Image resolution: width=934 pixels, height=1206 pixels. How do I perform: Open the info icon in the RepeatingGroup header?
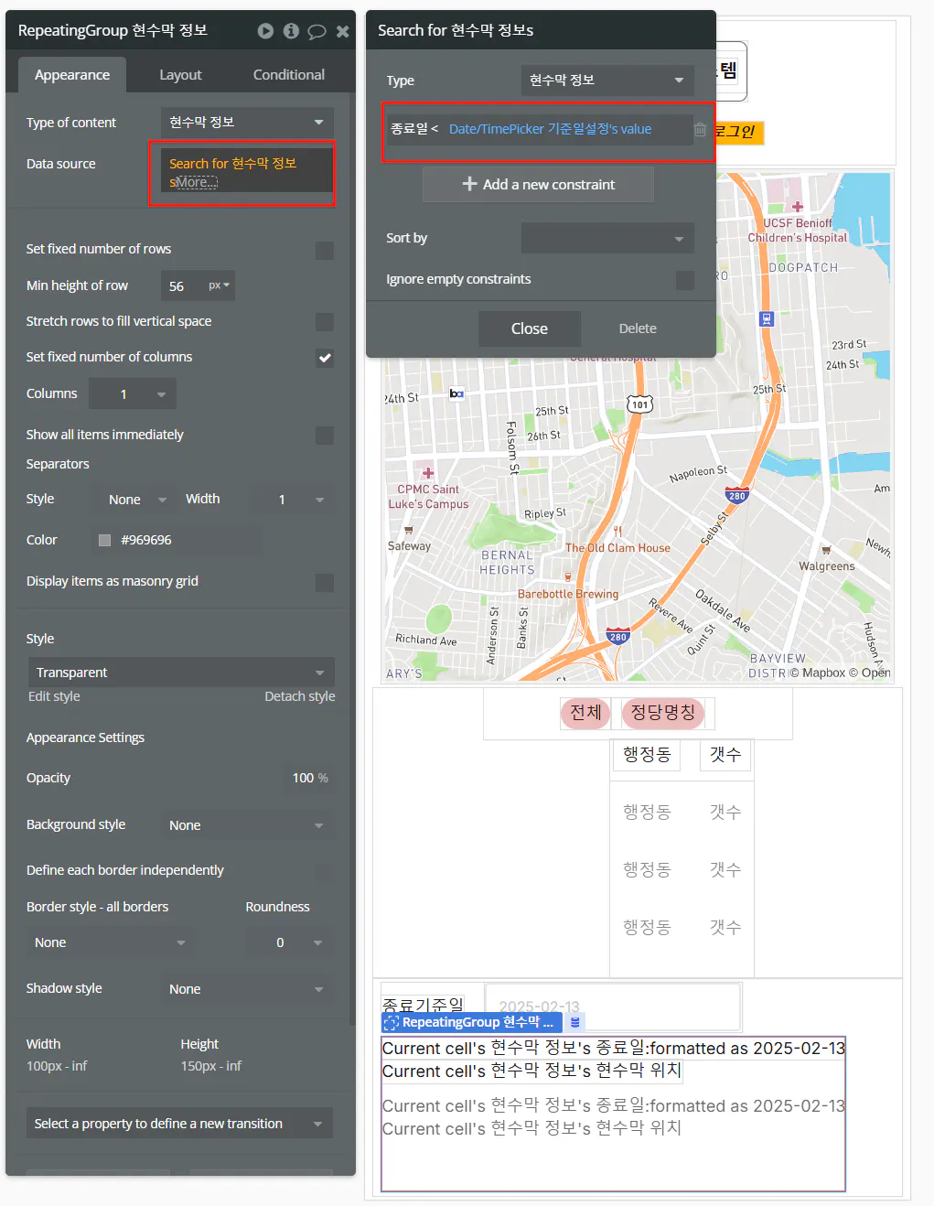(291, 30)
